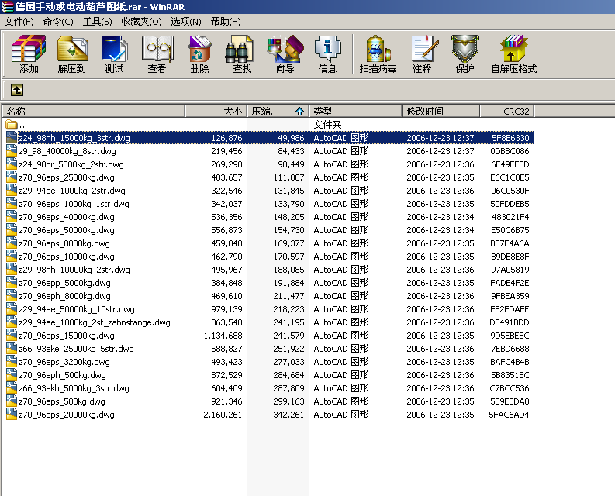Select file z24_98hh_15000kg_3str.dwg
This screenshot has width=615, height=496.
(x=270, y=138)
